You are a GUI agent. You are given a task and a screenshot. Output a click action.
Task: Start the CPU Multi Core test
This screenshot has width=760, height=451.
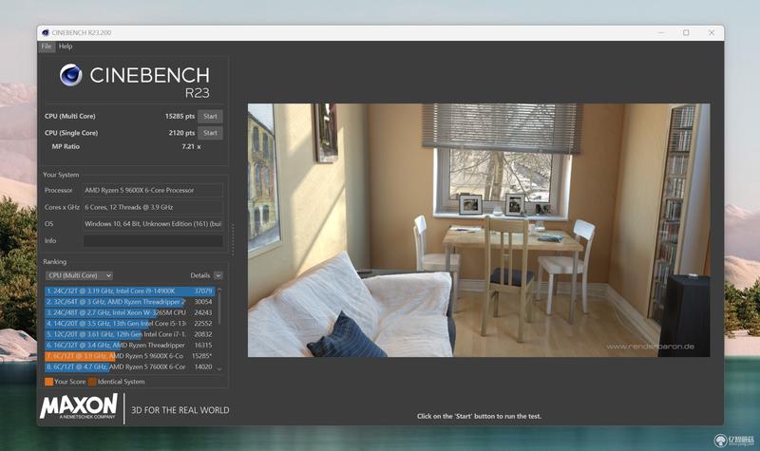(210, 116)
